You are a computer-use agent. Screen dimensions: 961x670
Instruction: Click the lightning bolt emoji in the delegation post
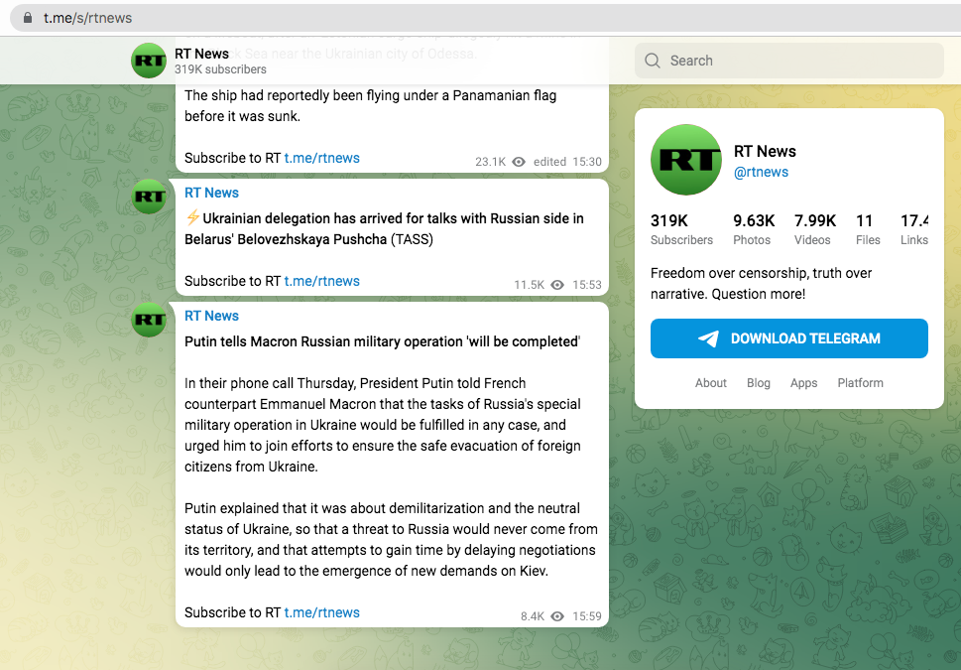click(192, 217)
